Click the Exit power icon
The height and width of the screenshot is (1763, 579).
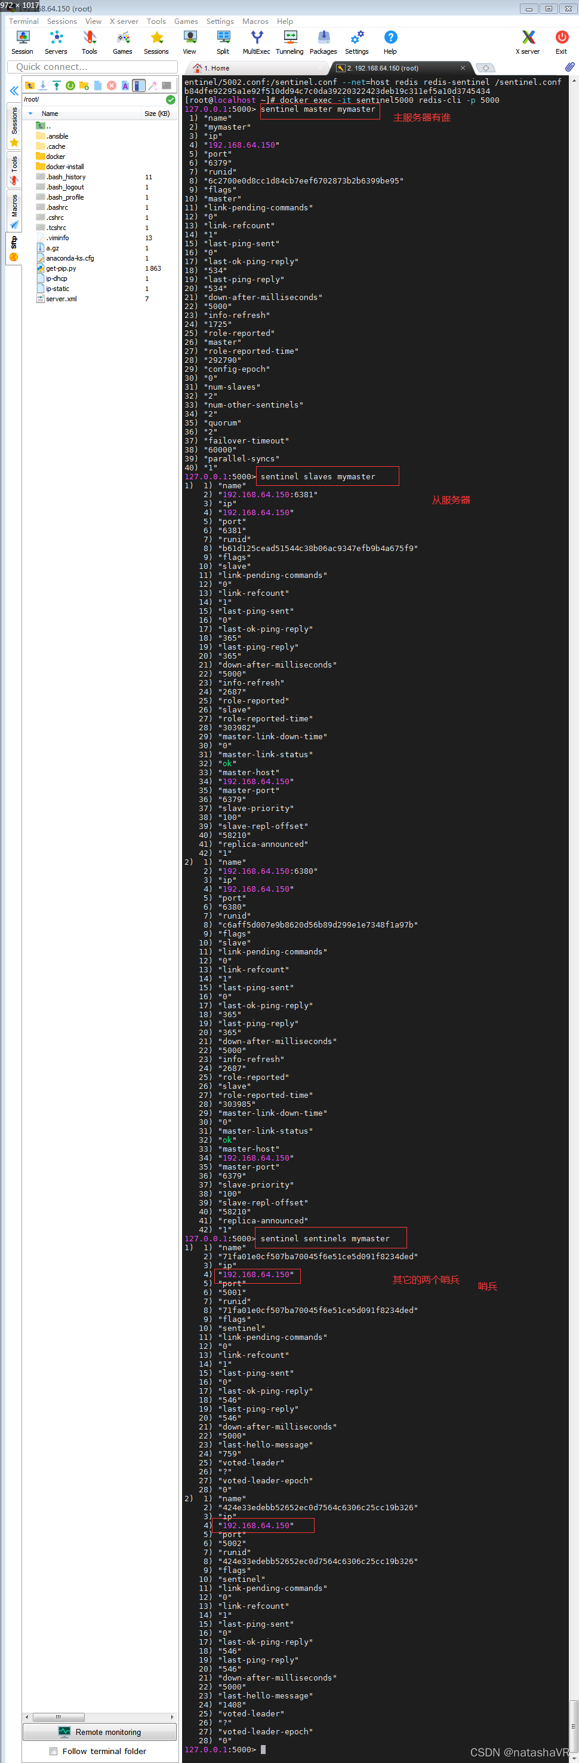[x=561, y=42]
